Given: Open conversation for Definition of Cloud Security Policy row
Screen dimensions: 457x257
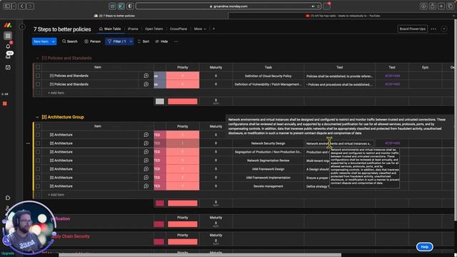Looking at the screenshot, I should click(146, 76).
